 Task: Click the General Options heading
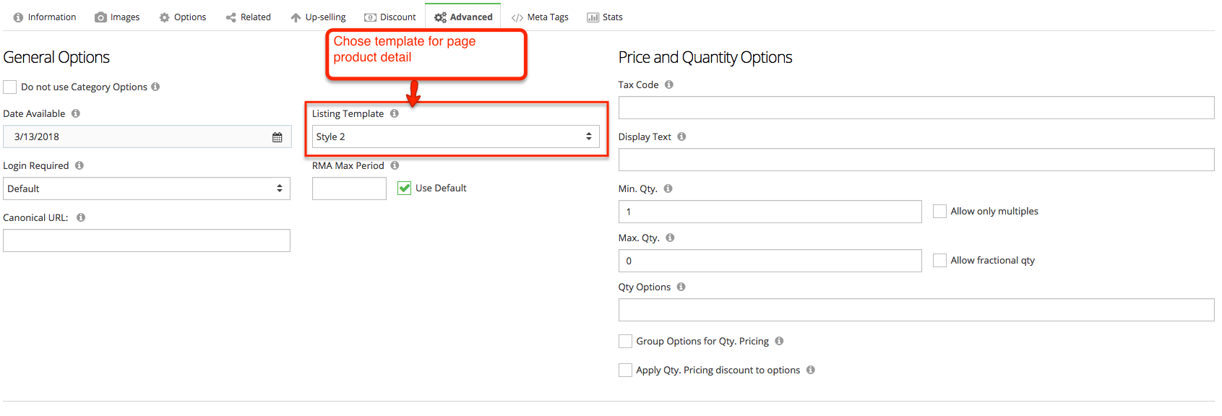click(56, 57)
